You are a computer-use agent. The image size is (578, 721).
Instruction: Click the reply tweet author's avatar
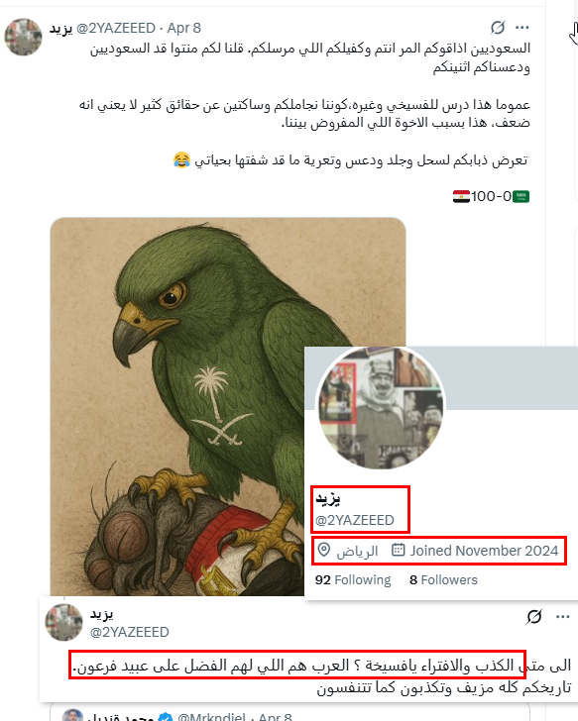[64, 623]
